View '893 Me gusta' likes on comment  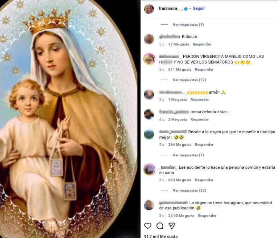coord(180,180)
